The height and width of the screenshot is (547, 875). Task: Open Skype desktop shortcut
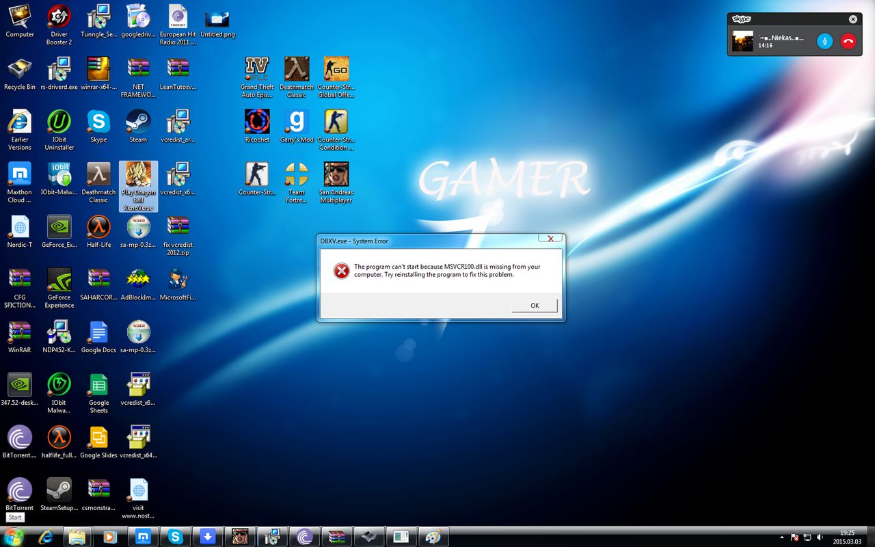pos(98,126)
